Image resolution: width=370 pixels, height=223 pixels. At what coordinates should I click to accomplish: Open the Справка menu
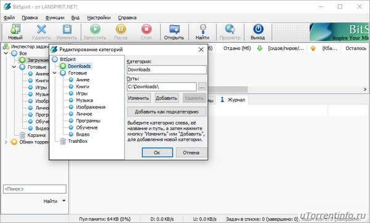point(127,18)
